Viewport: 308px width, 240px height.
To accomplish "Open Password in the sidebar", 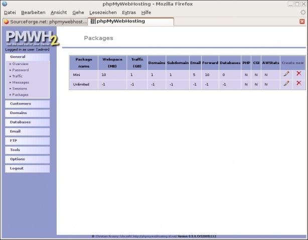I will (21, 70).
